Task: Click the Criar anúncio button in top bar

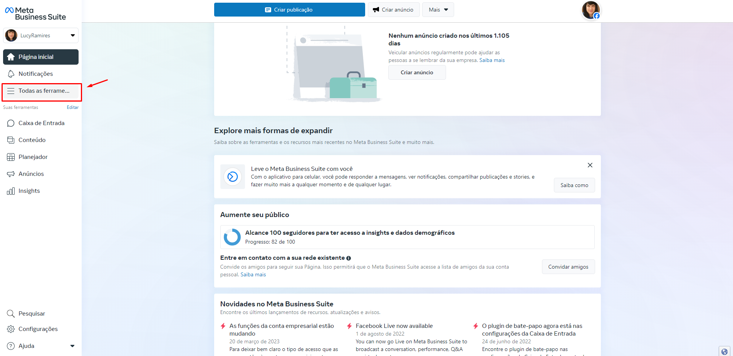Action: pyautogui.click(x=393, y=10)
